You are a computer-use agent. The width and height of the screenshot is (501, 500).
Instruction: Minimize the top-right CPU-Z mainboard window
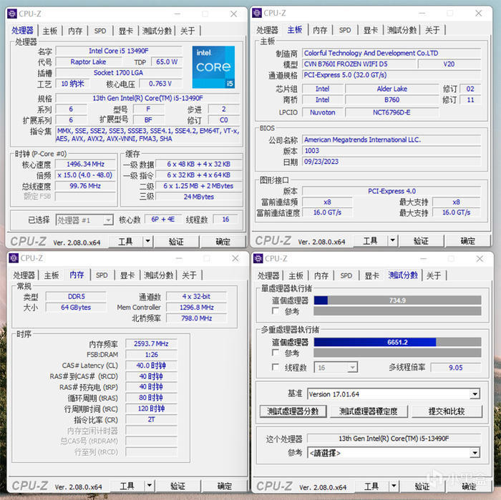click(x=422, y=13)
